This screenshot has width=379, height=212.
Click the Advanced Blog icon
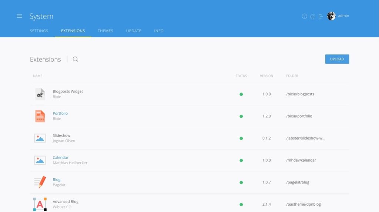[40, 204]
